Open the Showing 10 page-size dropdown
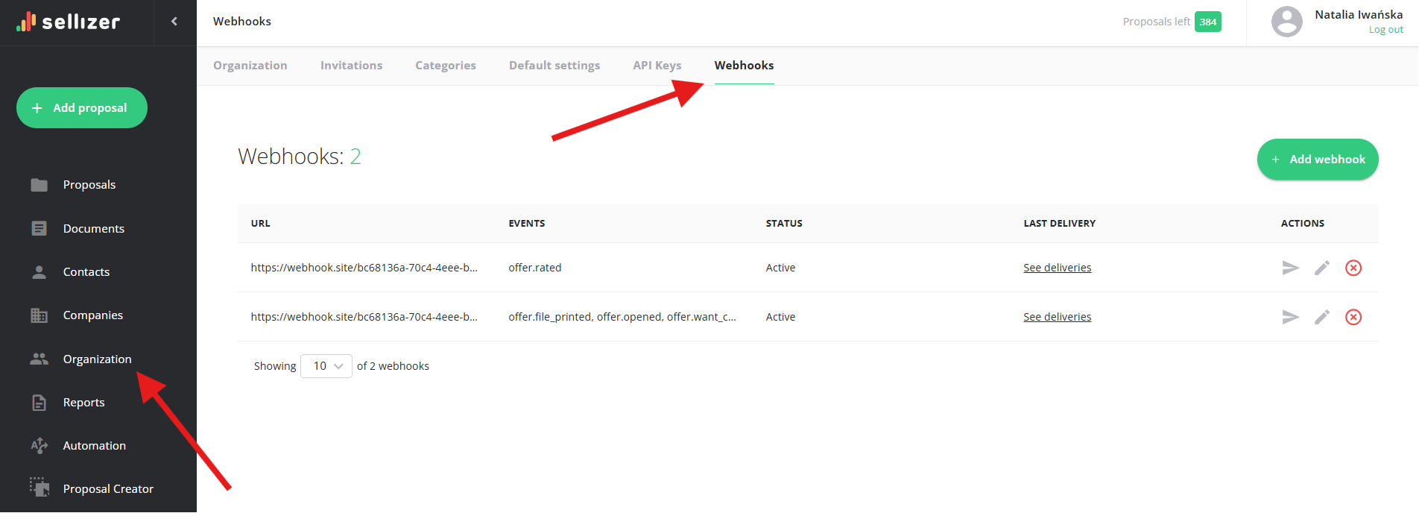Image resolution: width=1419 pixels, height=513 pixels. [x=326, y=366]
